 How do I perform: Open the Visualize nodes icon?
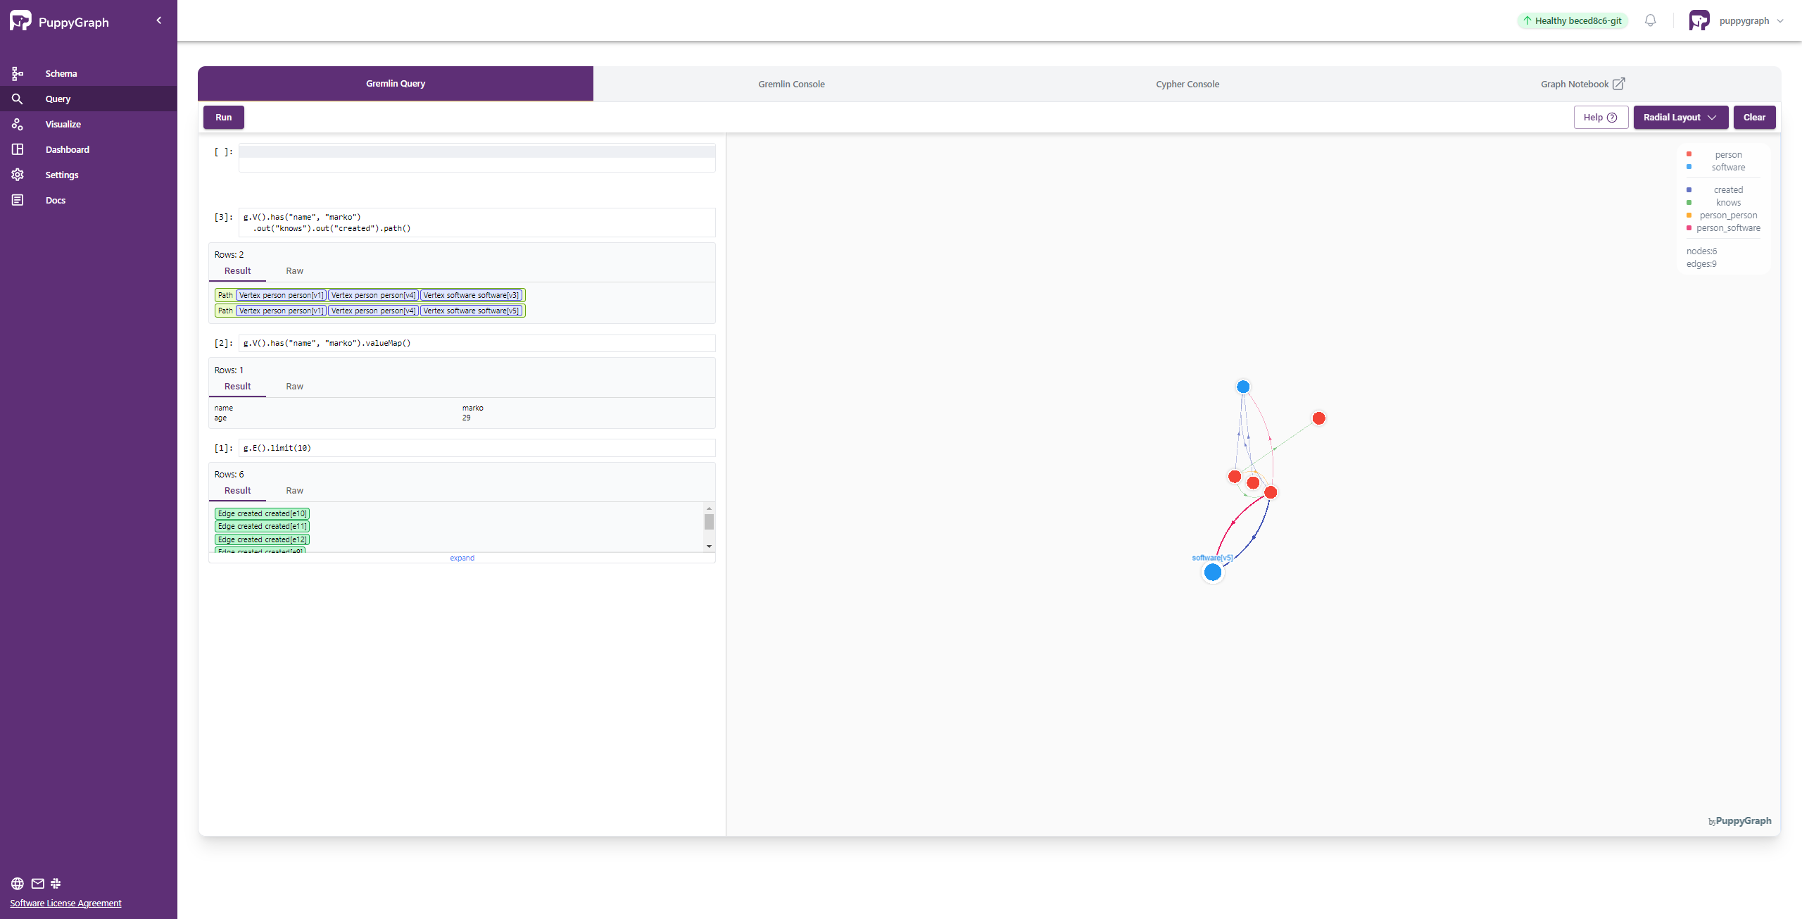18,124
